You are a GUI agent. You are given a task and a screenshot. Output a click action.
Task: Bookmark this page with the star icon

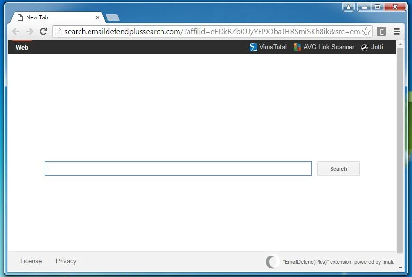point(366,32)
